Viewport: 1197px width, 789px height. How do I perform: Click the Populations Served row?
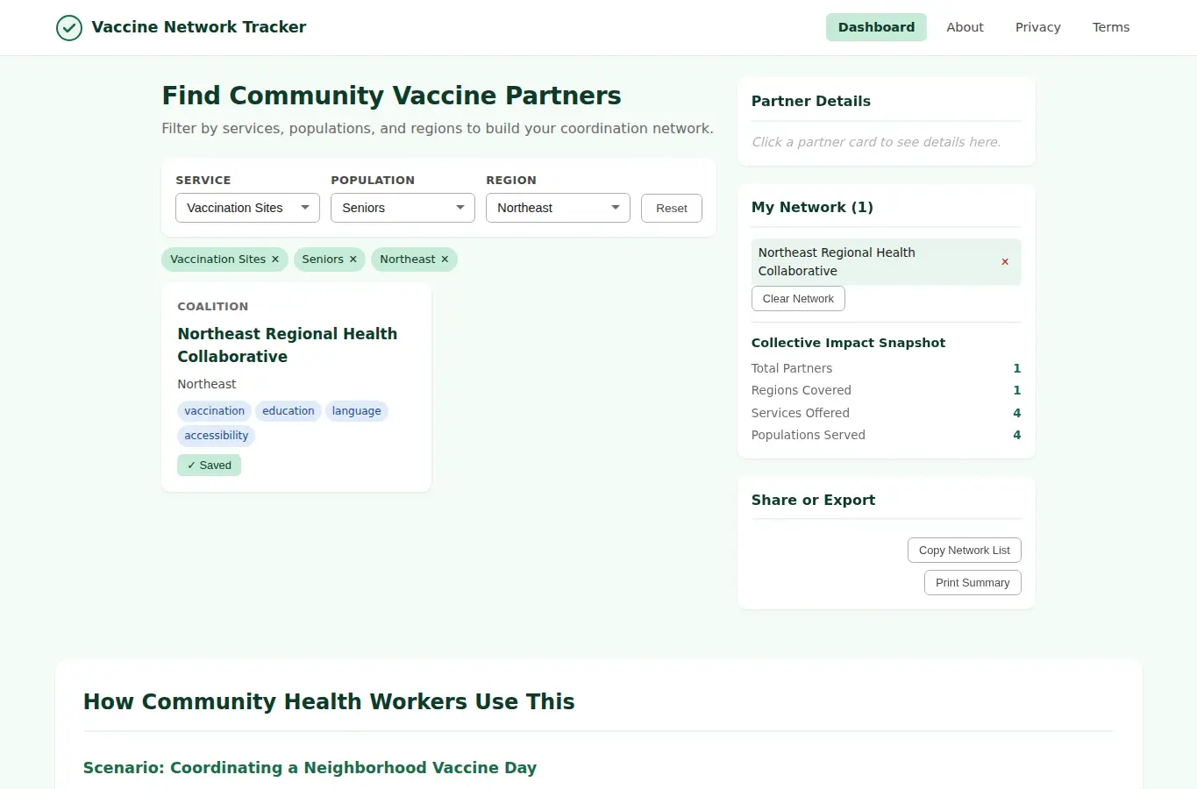pos(887,435)
